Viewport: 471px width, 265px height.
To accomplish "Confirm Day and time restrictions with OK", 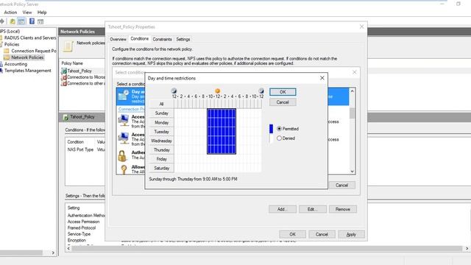I will click(283, 92).
